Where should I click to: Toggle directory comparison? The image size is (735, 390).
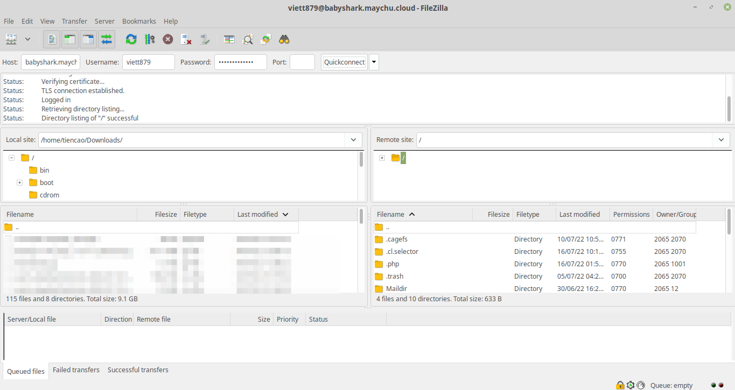coord(248,39)
